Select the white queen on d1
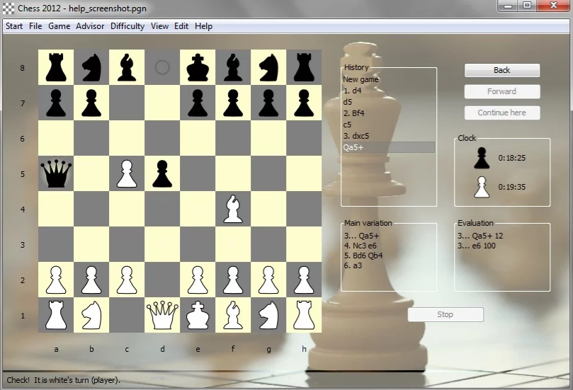The image size is (573, 390). pos(162,315)
